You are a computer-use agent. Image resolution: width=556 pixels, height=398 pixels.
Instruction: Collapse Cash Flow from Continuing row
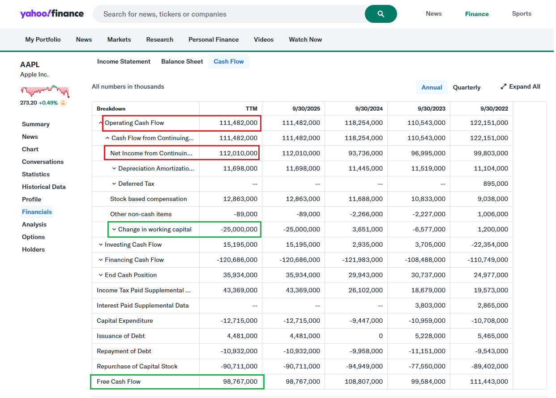[107, 138]
